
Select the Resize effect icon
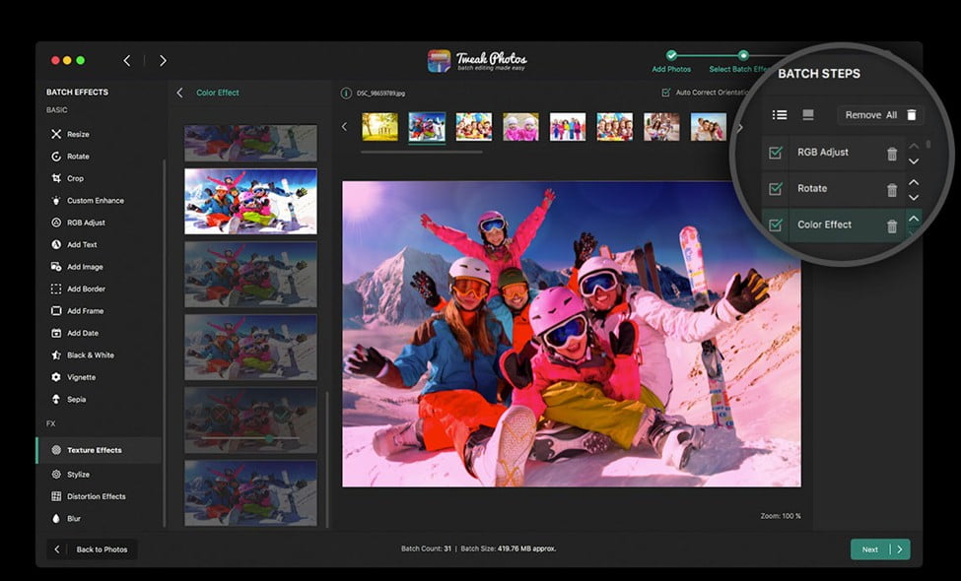point(56,134)
